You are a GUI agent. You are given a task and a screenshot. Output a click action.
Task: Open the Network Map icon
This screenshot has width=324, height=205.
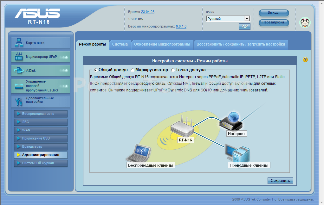click(x=19, y=43)
